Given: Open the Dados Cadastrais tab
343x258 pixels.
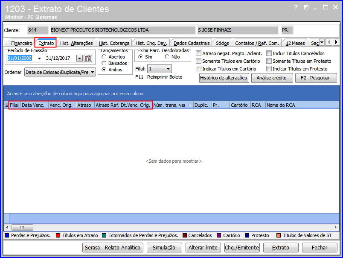Looking at the screenshot, I should pyautogui.click(x=192, y=43).
